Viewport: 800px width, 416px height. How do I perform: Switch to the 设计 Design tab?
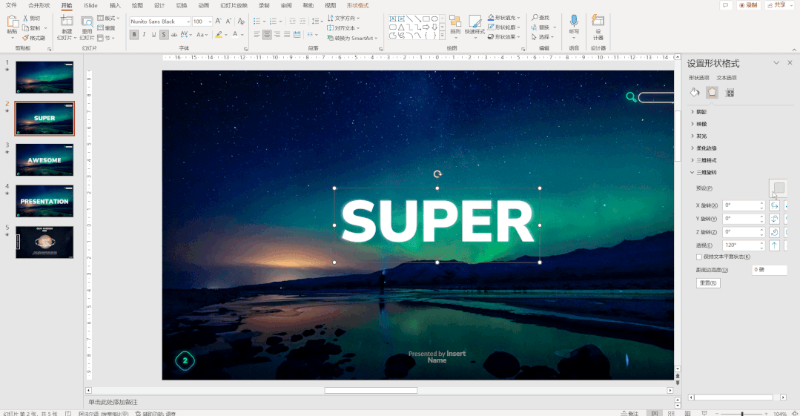pos(159,5)
